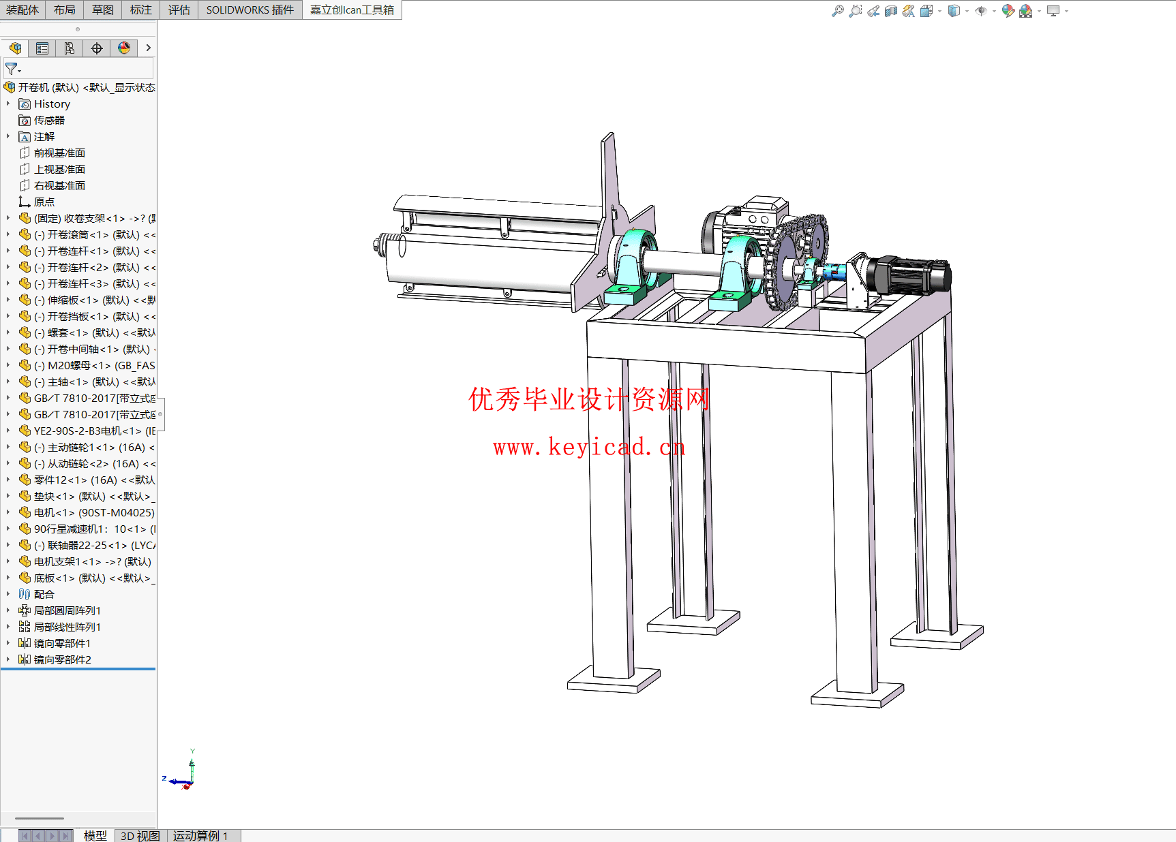Open the Dynamic Annotation Views icon
The width and height of the screenshot is (1176, 842).
point(909,11)
